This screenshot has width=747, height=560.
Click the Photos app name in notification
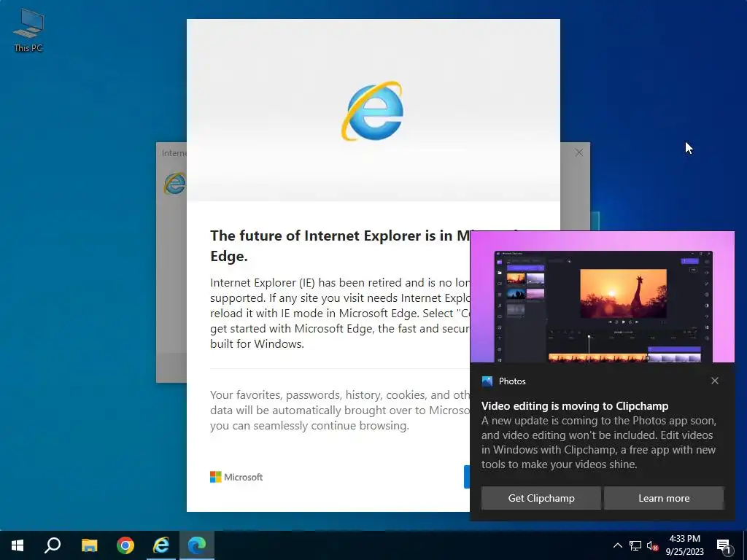tap(512, 381)
